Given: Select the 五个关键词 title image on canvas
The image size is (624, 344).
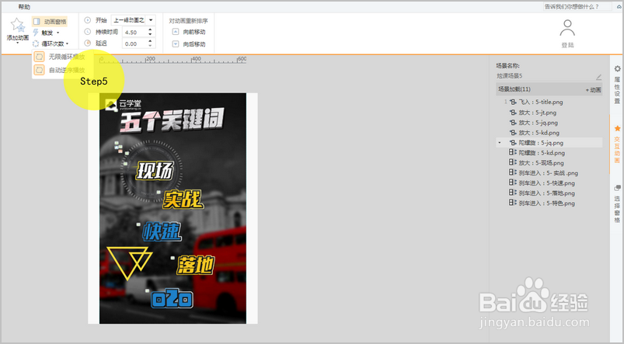Looking at the screenshot, I should [172, 121].
